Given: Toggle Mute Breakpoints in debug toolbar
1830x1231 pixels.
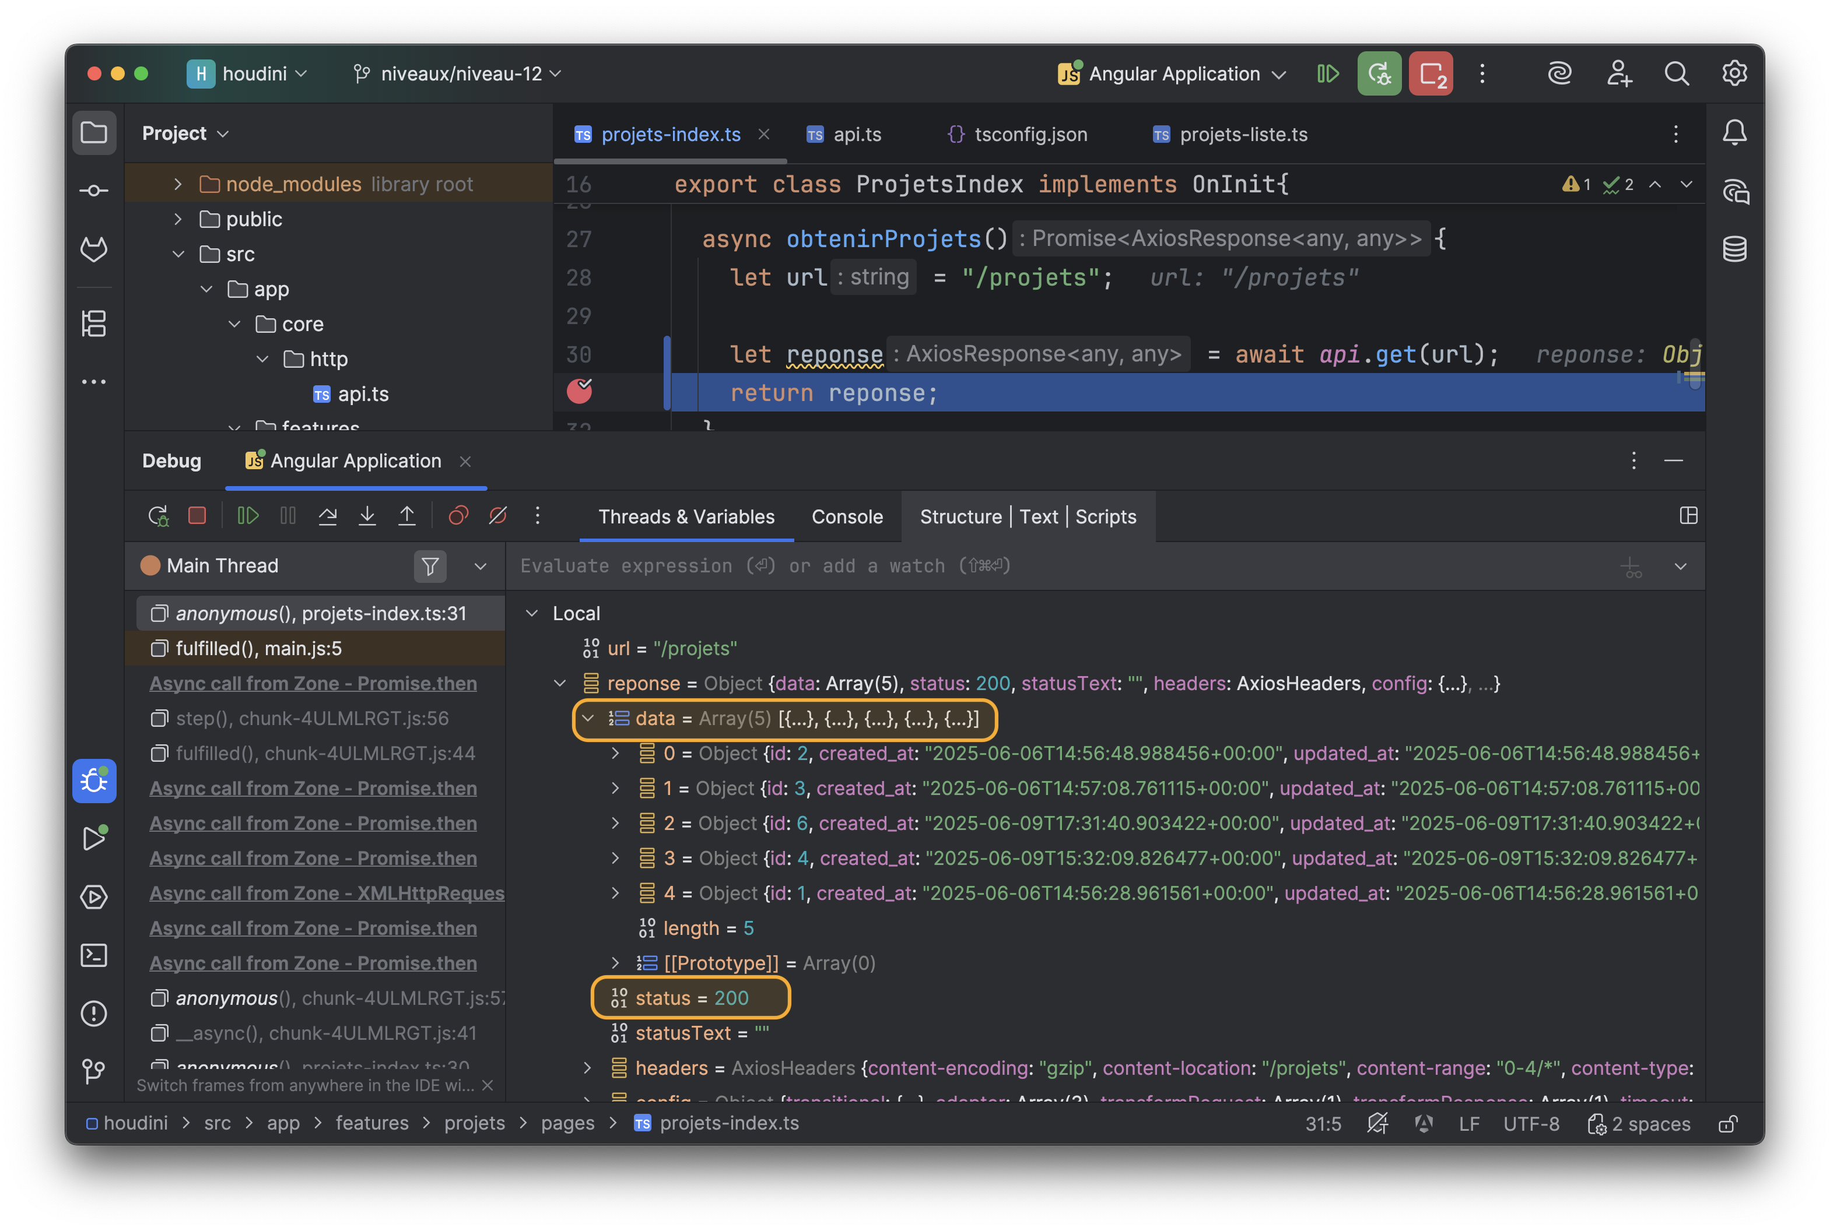Looking at the screenshot, I should (x=497, y=516).
